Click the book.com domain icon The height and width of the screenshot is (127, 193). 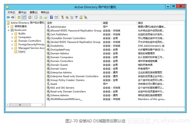[12, 30]
